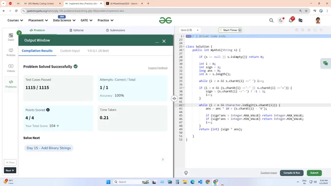Click the green chat bubble icon
The height and width of the screenshot is (186, 331).
tap(326, 63)
